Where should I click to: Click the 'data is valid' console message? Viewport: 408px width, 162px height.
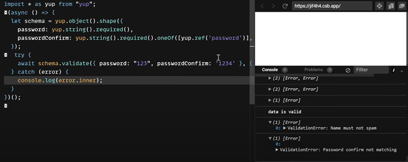coord(285,112)
